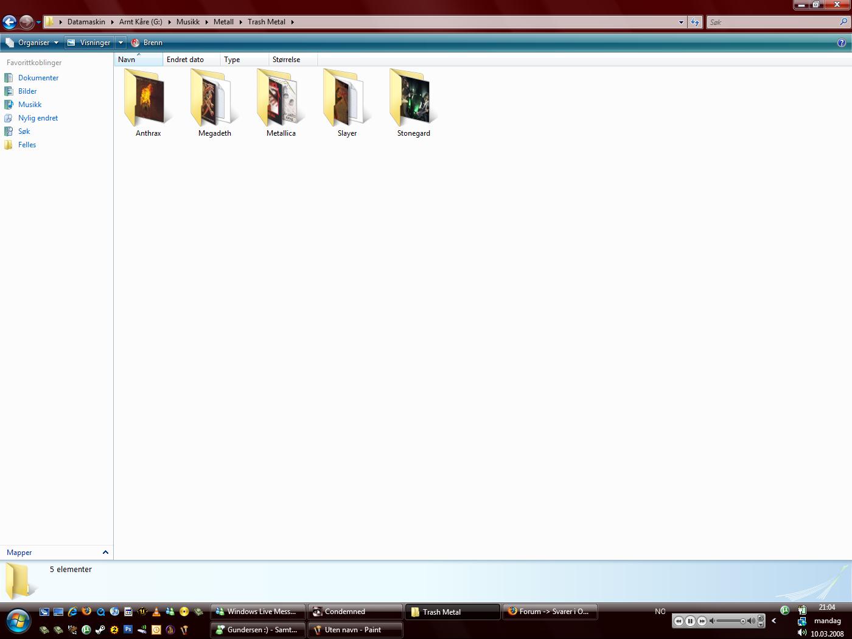Viewport: 852px width, 639px height.
Task: Click Show desktop quick launch icon
Action: pos(58,612)
